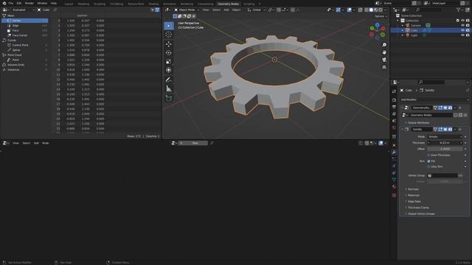Viewport: 472px width, 265px height.
Task: Hide the Camera object in outliner
Action: pyautogui.click(x=462, y=26)
